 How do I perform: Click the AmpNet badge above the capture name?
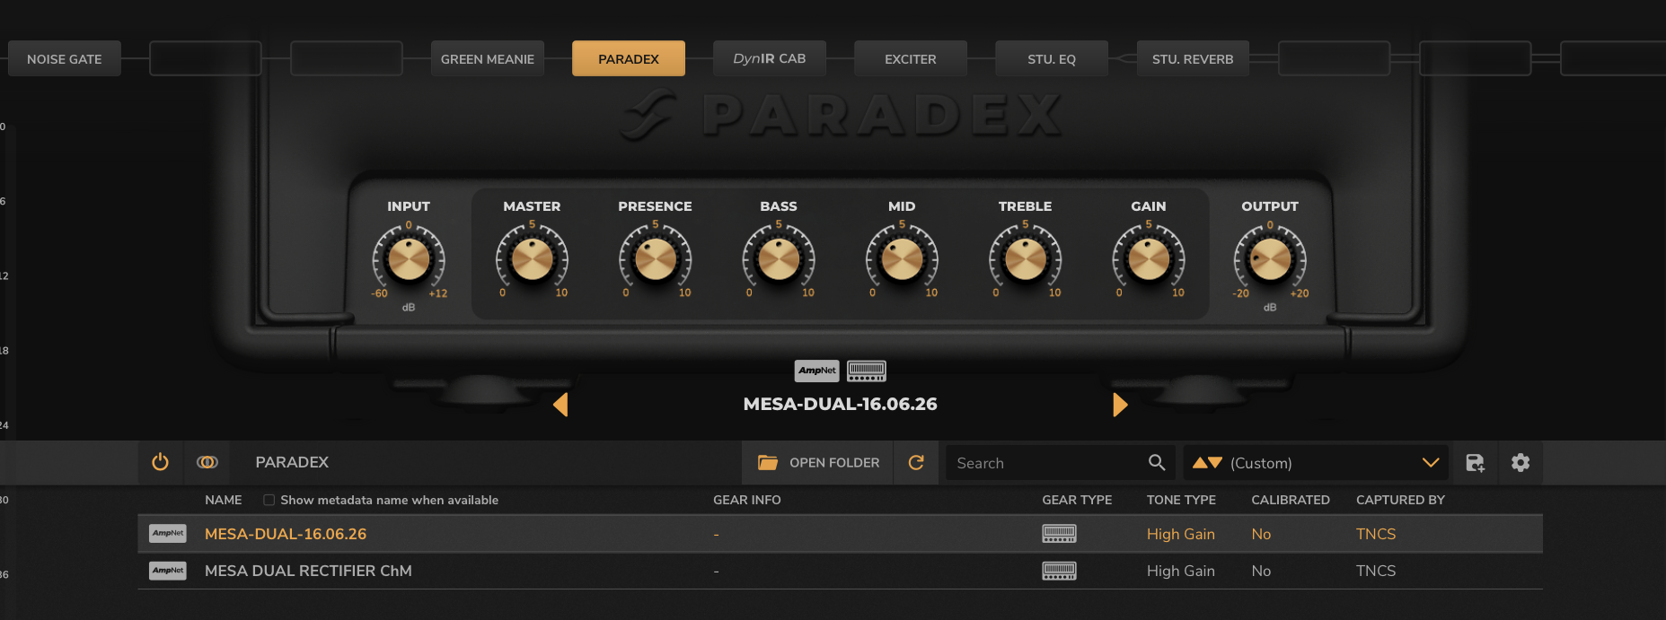point(817,371)
